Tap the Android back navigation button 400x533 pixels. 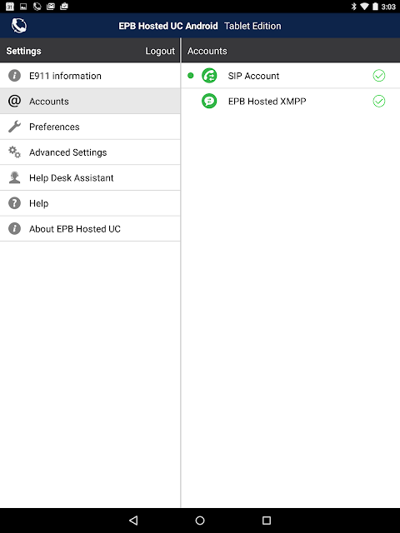[x=133, y=520]
